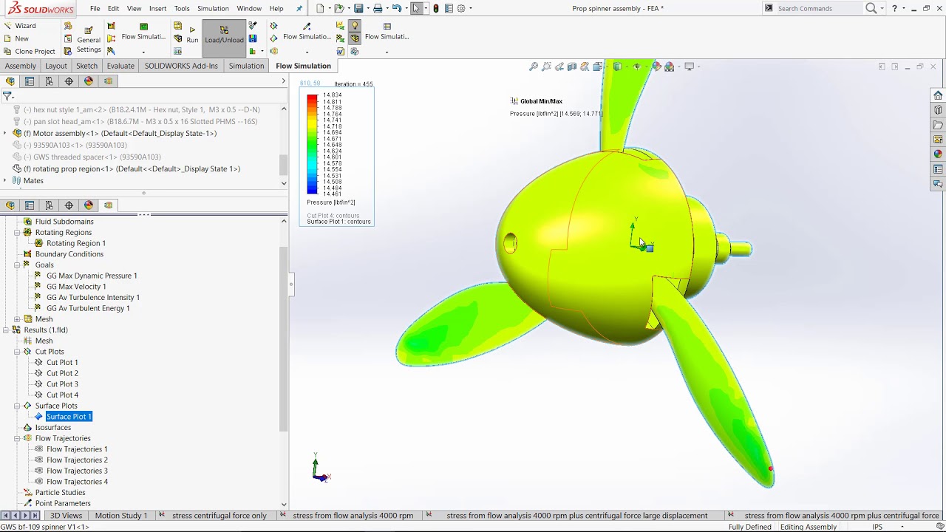Image resolution: width=946 pixels, height=532 pixels.
Task: Select GG Max Velocity 1 goal
Action: 76,287
